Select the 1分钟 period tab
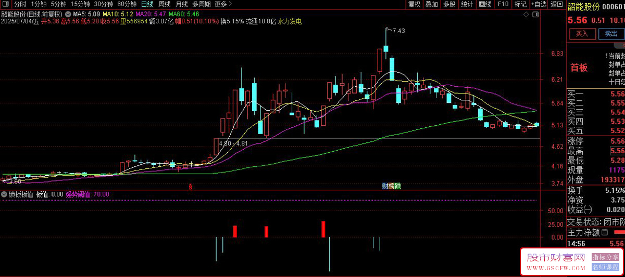The width and height of the screenshot is (625, 277). [x=39, y=4]
